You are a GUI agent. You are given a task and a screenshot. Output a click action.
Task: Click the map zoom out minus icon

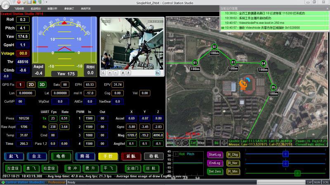(x=185, y=143)
